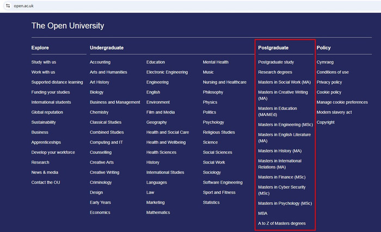Open News & media page
Screen dimensions: 381x232
point(45,172)
